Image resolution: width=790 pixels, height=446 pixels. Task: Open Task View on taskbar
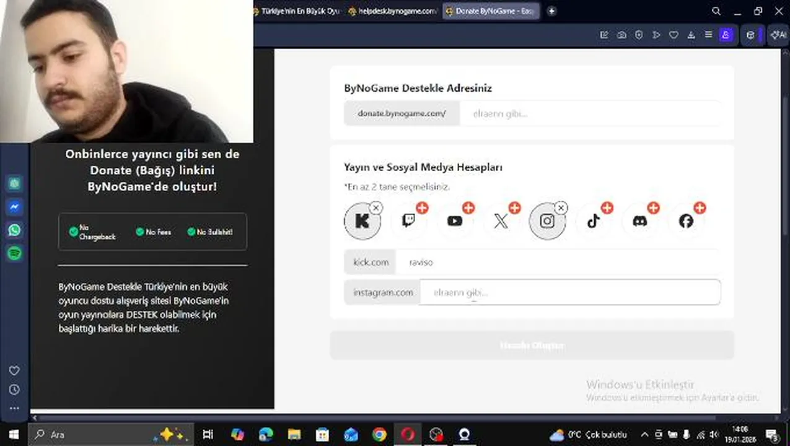tap(208, 435)
